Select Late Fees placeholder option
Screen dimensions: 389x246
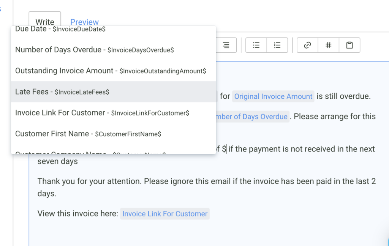point(63,92)
